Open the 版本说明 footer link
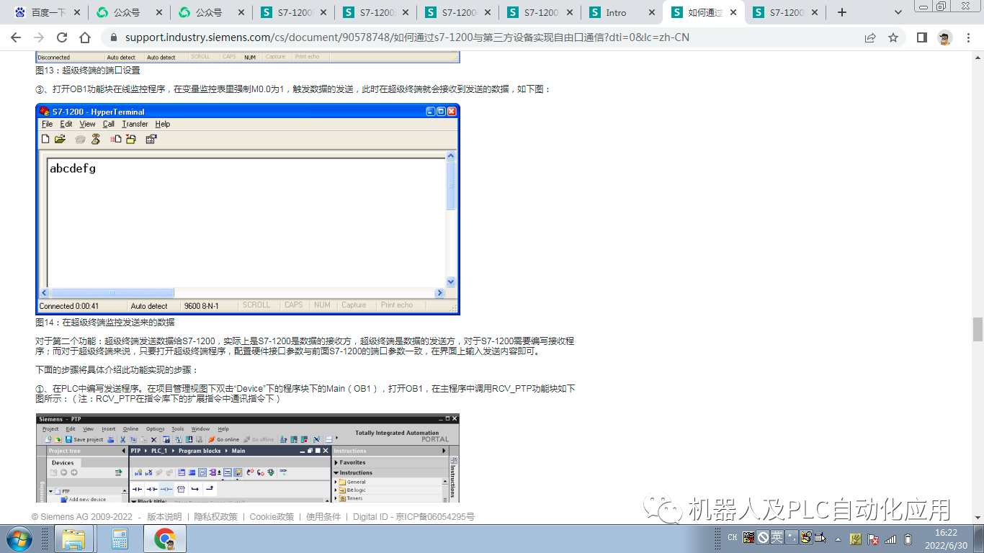This screenshot has height=553, width=984. coord(164,517)
